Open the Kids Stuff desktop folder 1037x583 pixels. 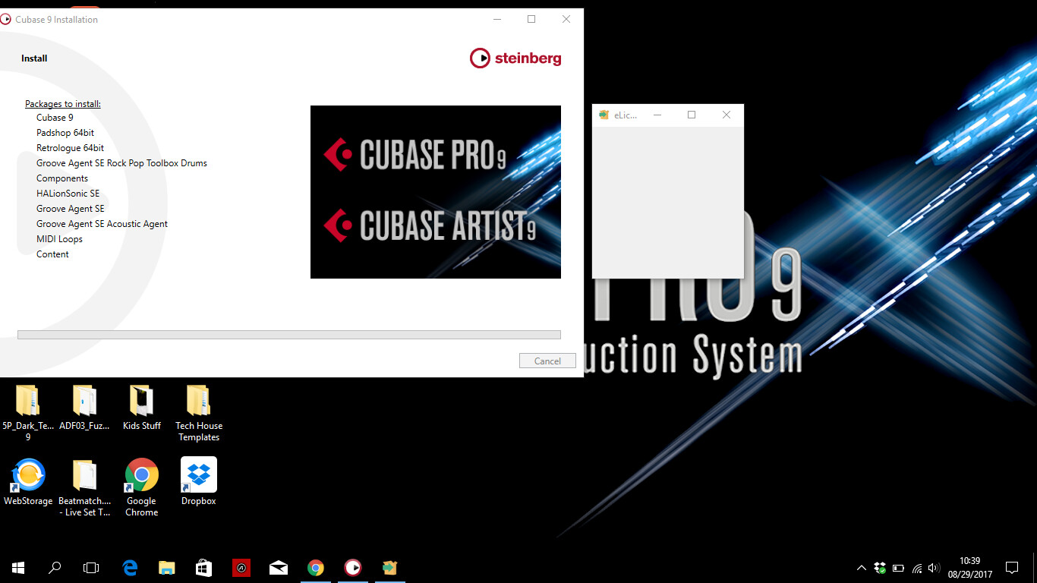coord(141,408)
